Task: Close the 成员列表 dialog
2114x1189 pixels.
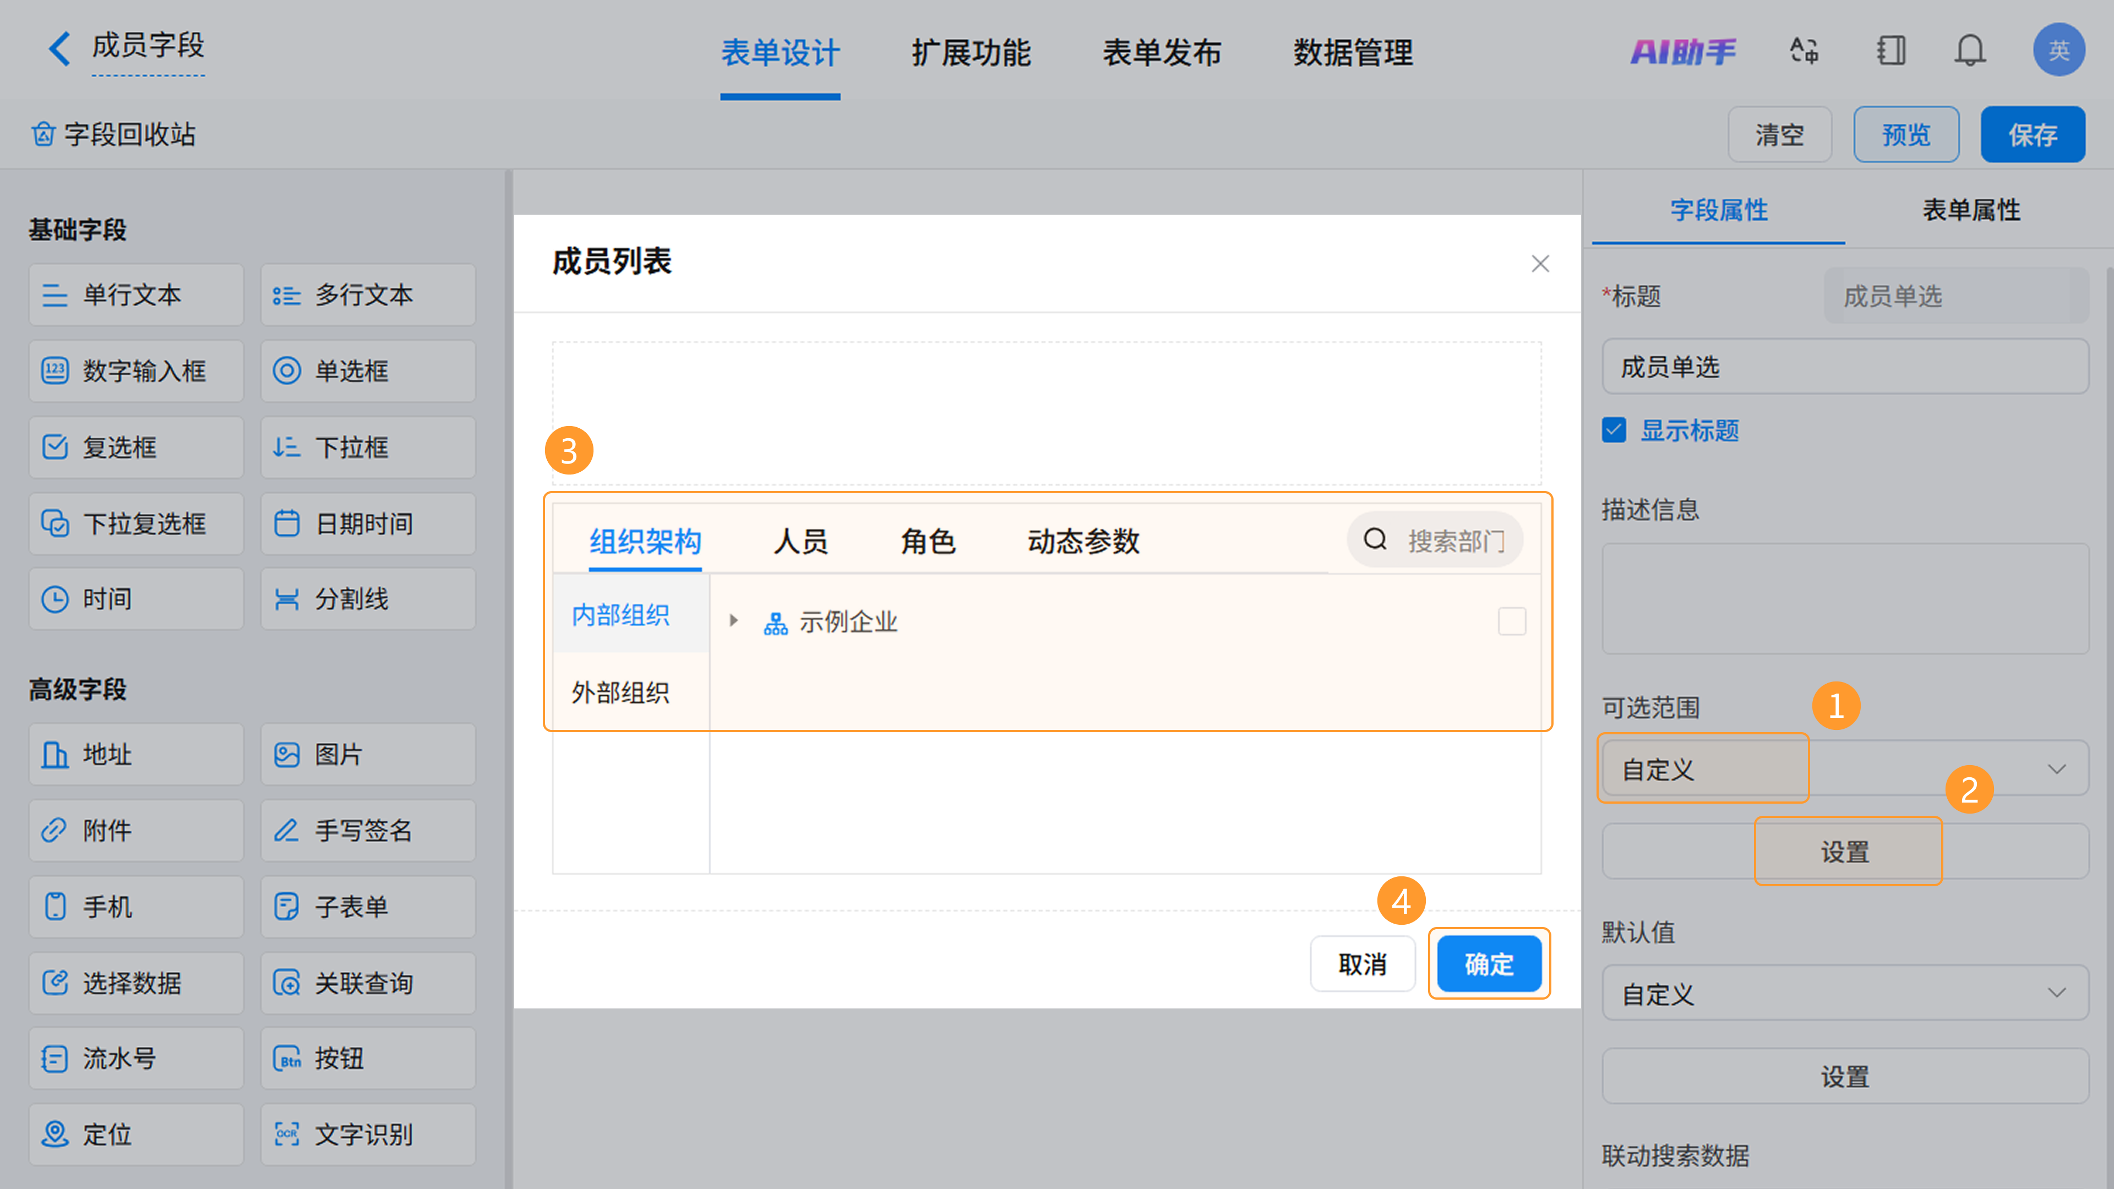Action: pos(1540,264)
